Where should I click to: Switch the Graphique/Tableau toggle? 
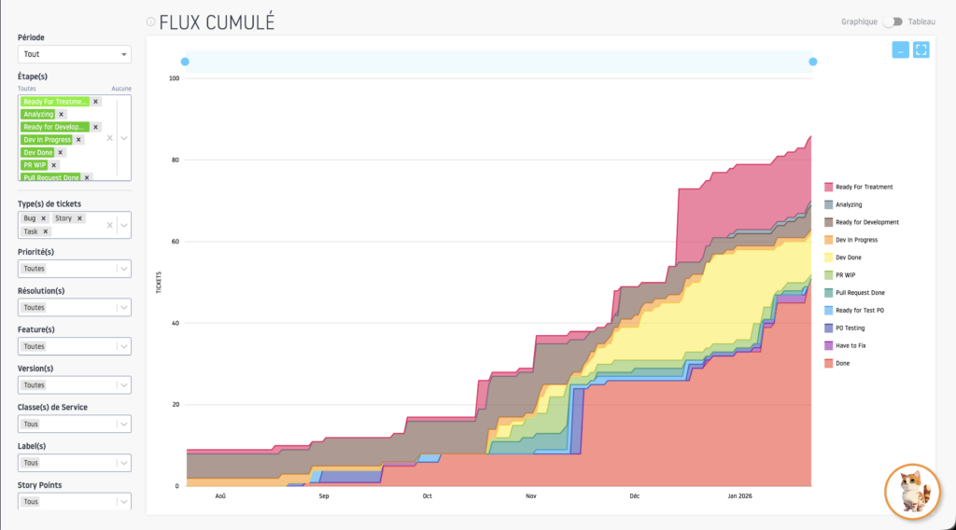click(893, 21)
